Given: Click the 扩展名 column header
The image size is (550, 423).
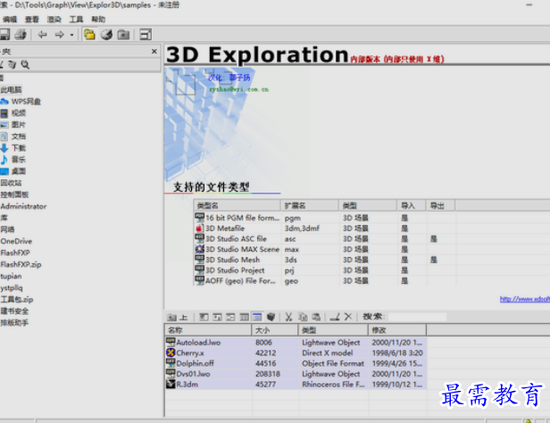Looking at the screenshot, I should coord(310,206).
